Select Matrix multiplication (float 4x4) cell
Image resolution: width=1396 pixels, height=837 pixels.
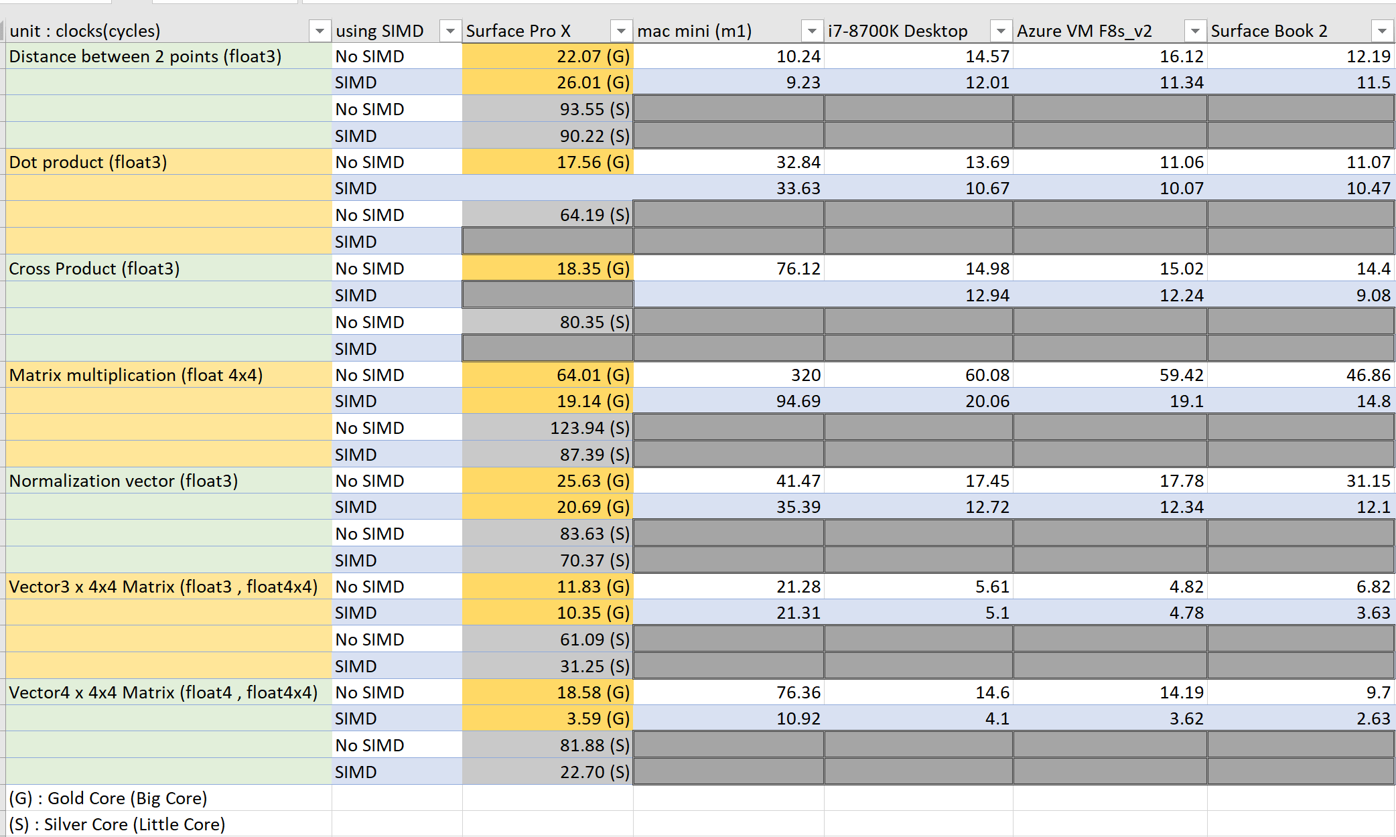[136, 375]
